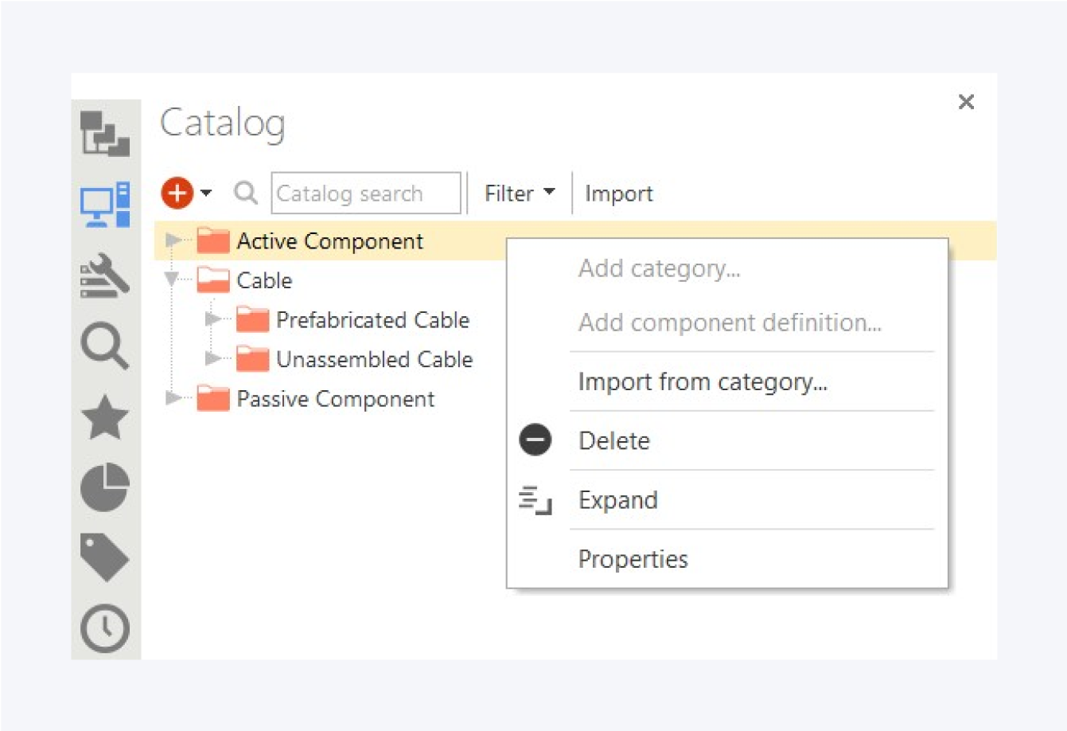Viewport: 1067px width, 731px height.
Task: Open the network hierarchy sidebar icon
Action: 105,133
